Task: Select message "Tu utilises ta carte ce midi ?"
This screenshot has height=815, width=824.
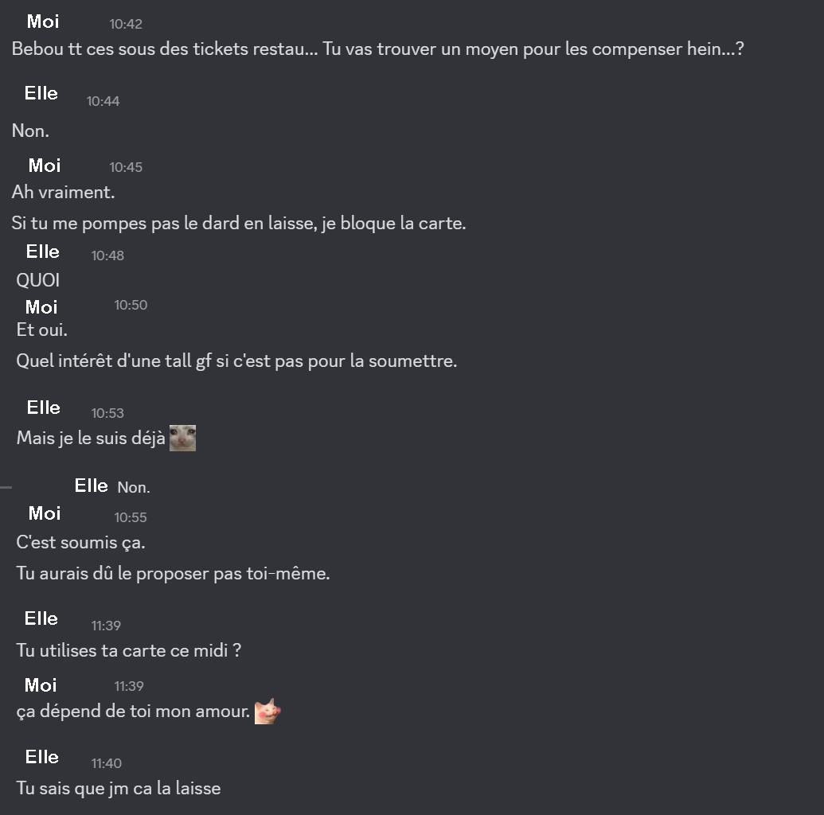Action: coord(129,650)
